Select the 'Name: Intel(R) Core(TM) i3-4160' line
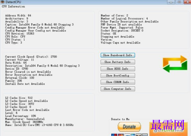Image resolution: width=191 pixels, height=136 pixels. pyautogui.click(x=39, y=125)
